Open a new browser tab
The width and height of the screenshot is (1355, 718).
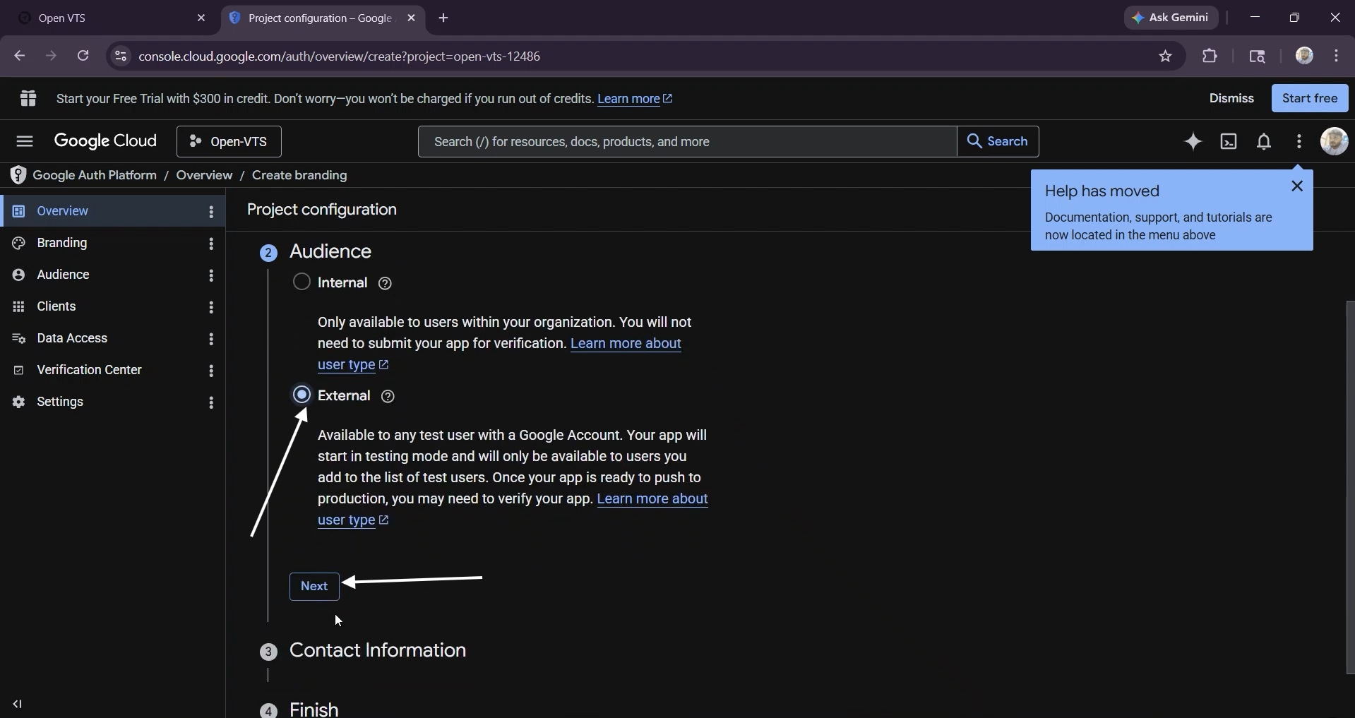click(x=443, y=18)
